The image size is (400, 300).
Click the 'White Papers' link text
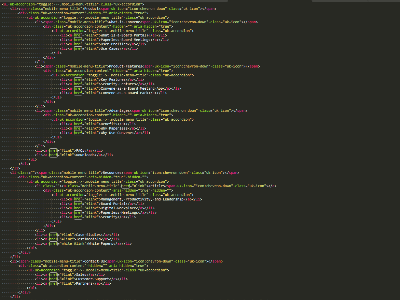coord(100,244)
